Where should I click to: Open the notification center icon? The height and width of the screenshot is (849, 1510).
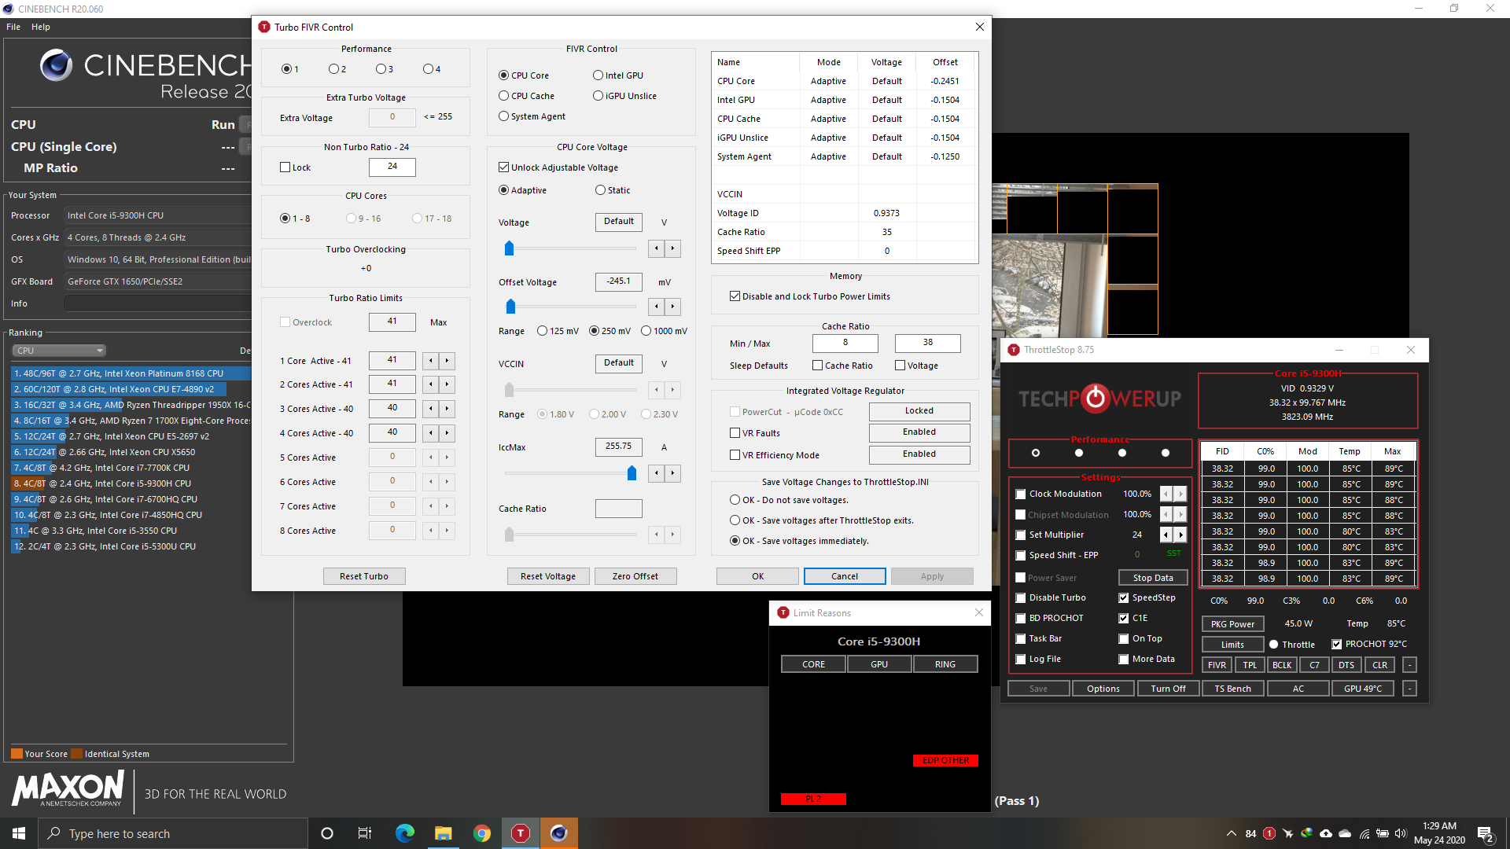(x=1486, y=833)
